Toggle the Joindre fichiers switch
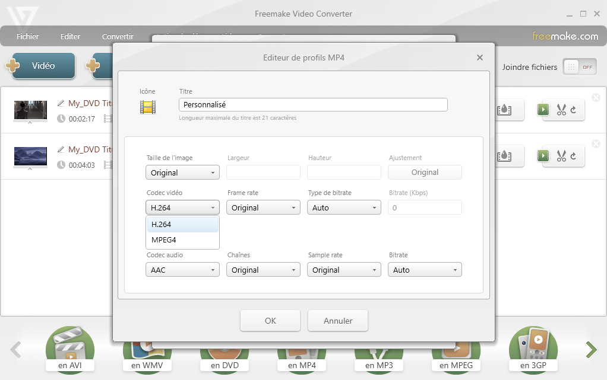This screenshot has height=380, width=607. pyautogui.click(x=579, y=67)
